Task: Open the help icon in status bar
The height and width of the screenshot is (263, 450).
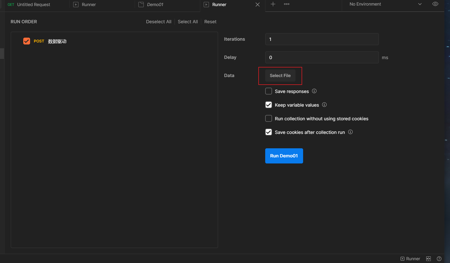Action: (439, 259)
